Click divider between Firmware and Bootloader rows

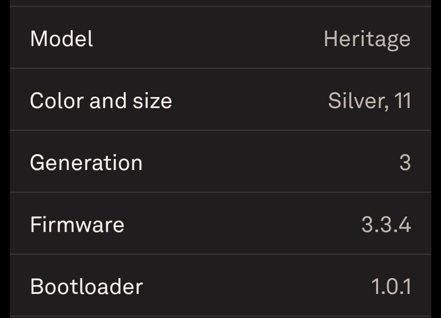[x=220, y=254]
